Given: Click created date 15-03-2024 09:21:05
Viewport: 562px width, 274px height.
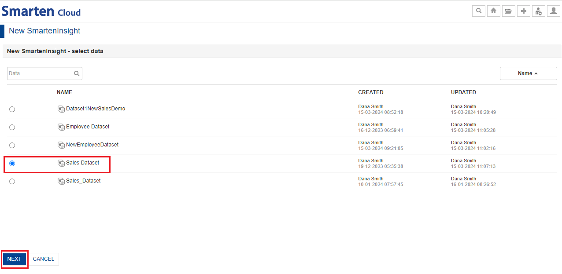Looking at the screenshot, I should click(x=381, y=148).
